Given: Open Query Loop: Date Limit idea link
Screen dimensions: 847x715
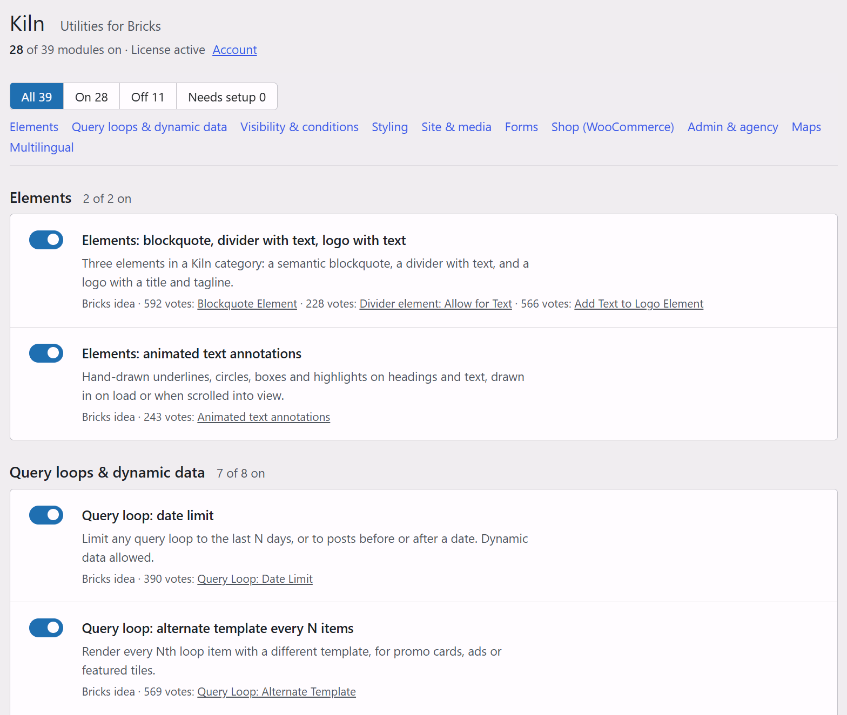Looking at the screenshot, I should (255, 579).
